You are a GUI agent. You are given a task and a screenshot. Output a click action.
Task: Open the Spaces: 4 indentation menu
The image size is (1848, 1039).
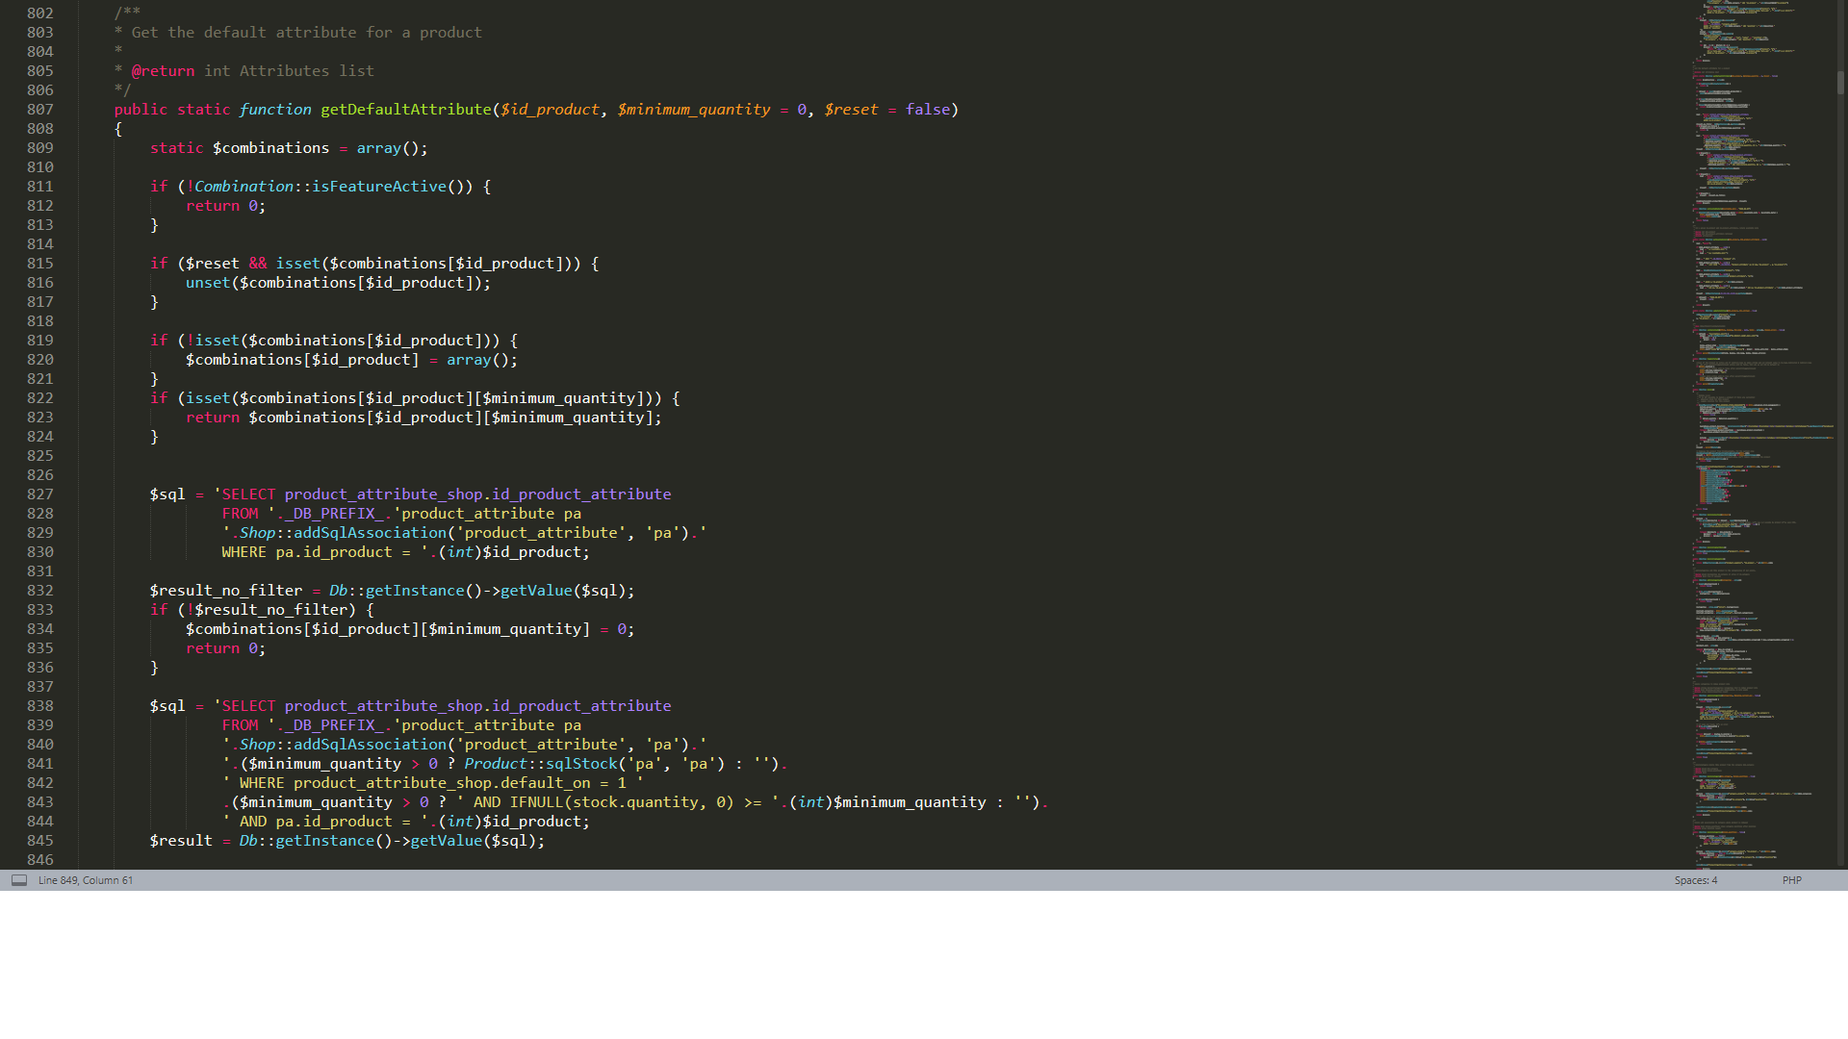coord(1695,880)
